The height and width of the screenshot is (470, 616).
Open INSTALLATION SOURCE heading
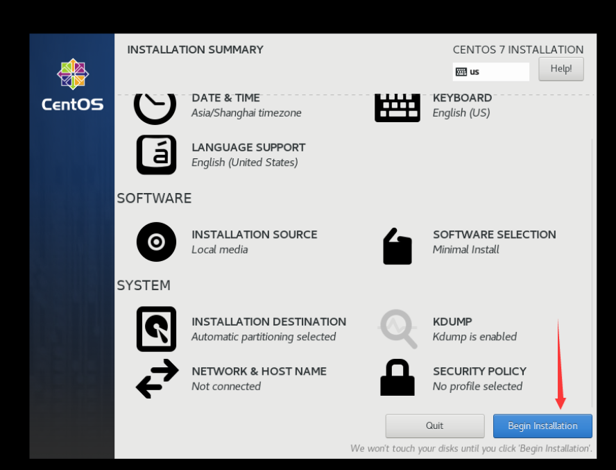255,235
